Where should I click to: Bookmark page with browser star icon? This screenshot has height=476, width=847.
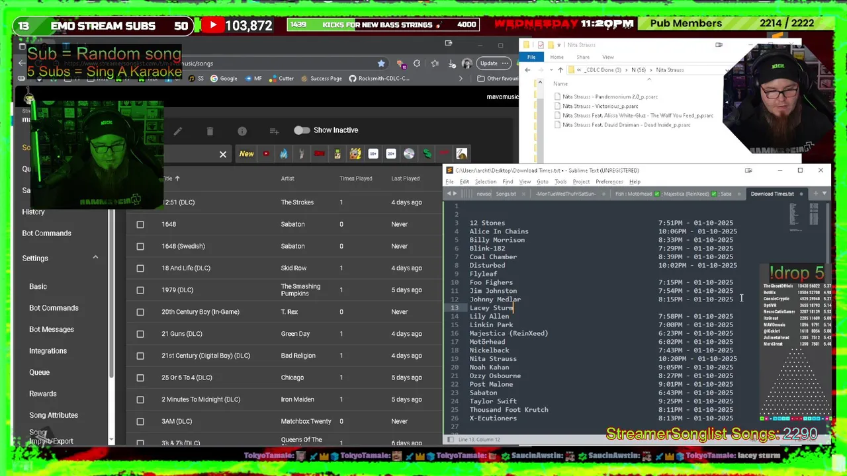click(x=381, y=63)
